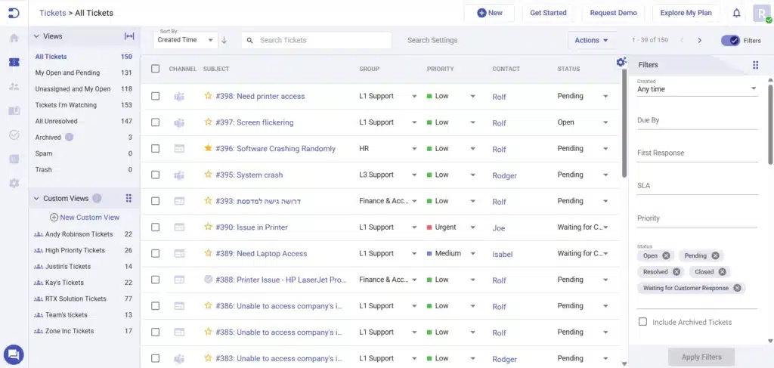Unstar ticket #396 Software Crashing Randomly
The image size is (774, 368).
tap(209, 148)
